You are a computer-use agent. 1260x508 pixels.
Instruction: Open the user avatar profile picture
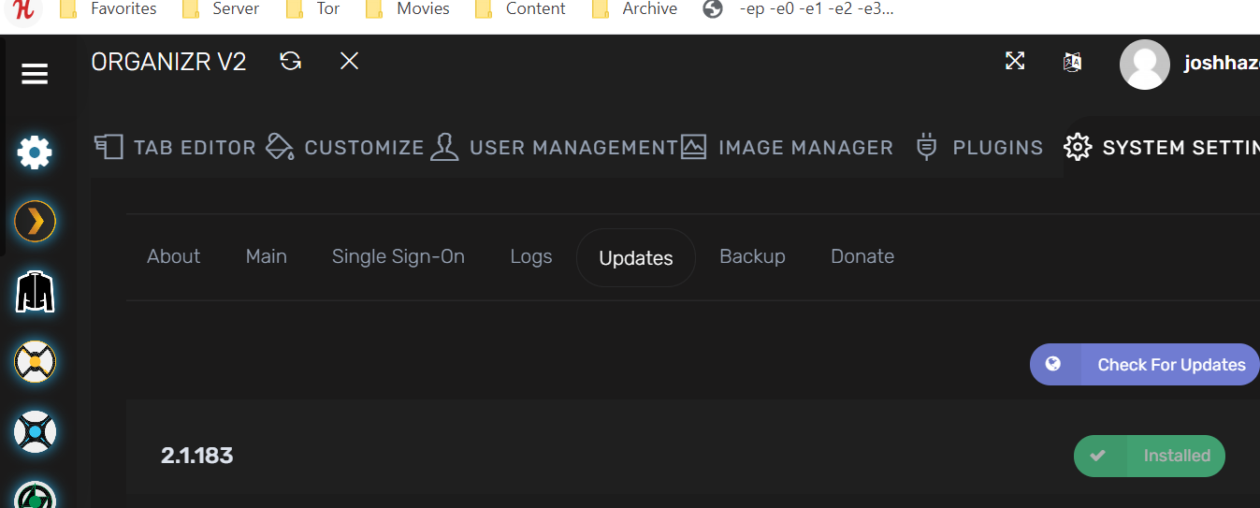[x=1145, y=65]
